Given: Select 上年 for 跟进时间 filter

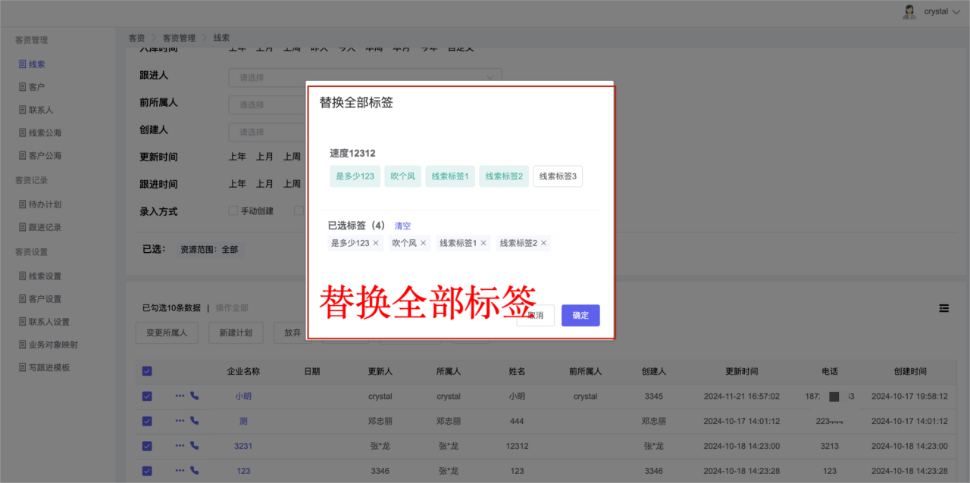Looking at the screenshot, I should [x=237, y=184].
